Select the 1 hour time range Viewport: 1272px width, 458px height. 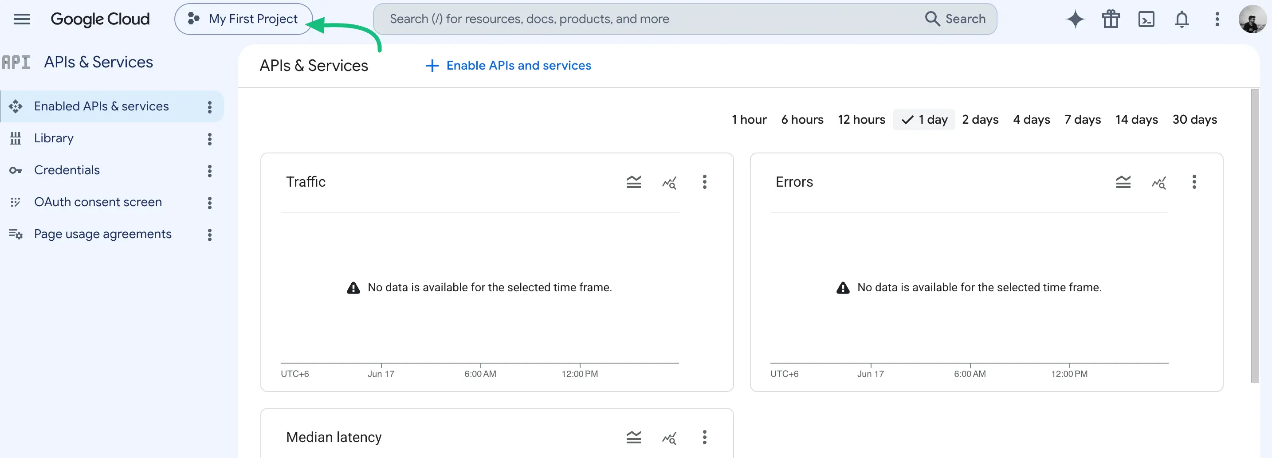click(x=749, y=119)
